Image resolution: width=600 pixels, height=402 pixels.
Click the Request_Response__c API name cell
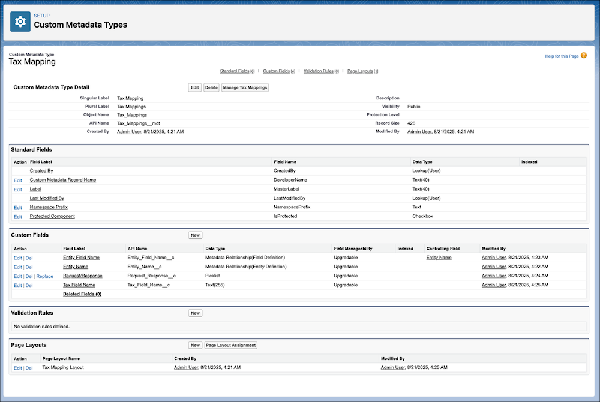(x=152, y=276)
